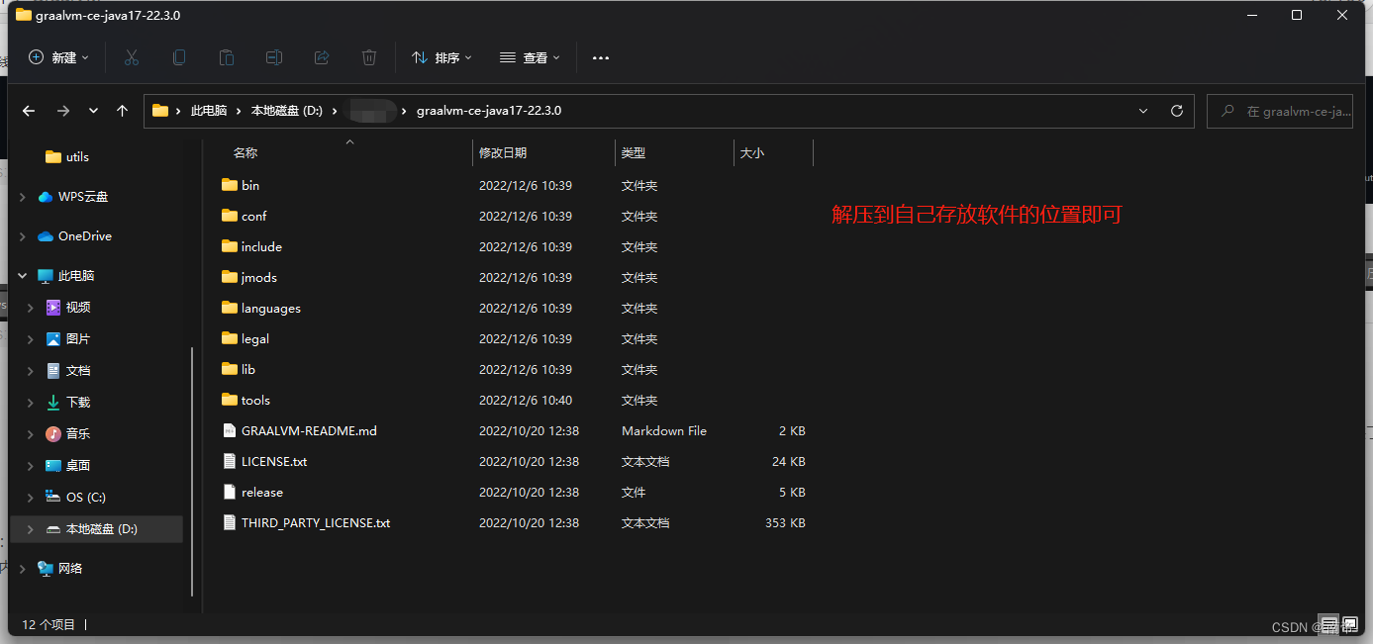
Task: Go back with the left arrow
Action: pyautogui.click(x=29, y=111)
